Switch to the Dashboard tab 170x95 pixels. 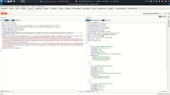(4, 8)
